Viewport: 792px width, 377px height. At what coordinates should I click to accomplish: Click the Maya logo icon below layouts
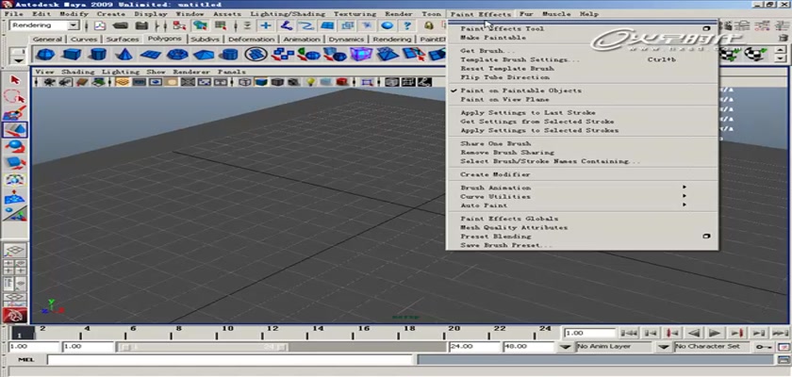15,316
